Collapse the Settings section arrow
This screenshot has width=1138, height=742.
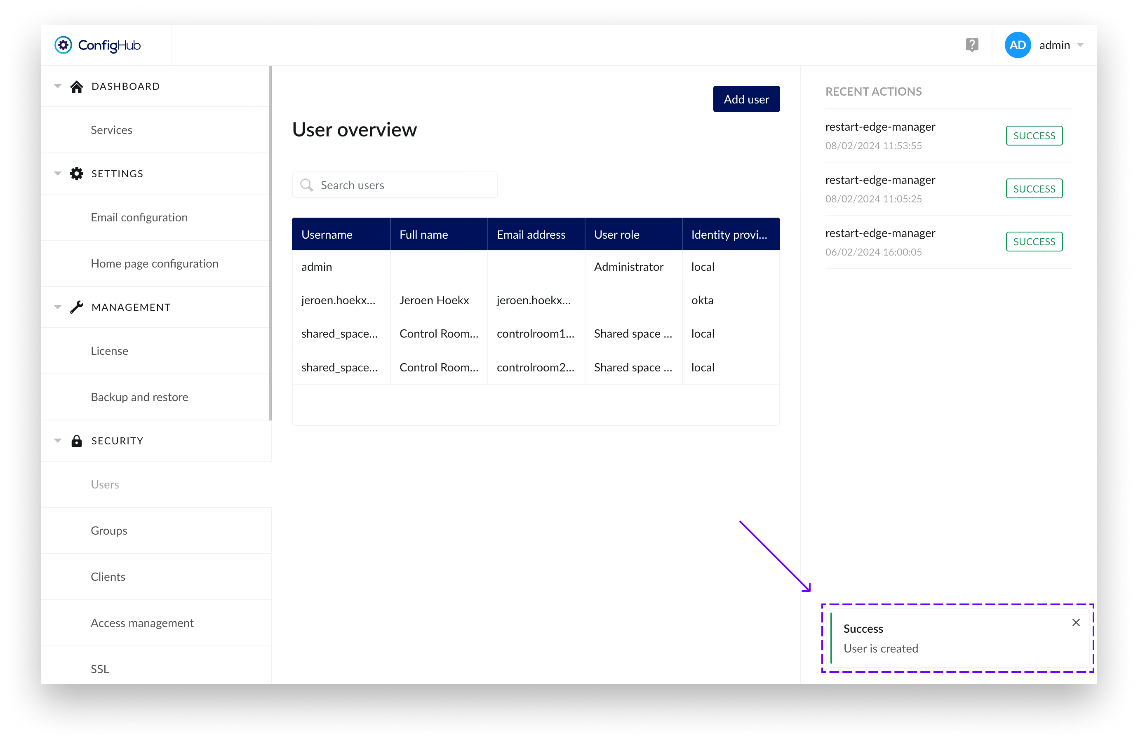pyautogui.click(x=58, y=174)
